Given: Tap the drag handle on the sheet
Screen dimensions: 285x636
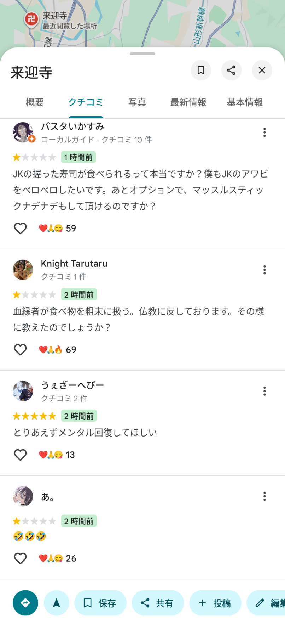Looking at the screenshot, I should click(x=142, y=54).
